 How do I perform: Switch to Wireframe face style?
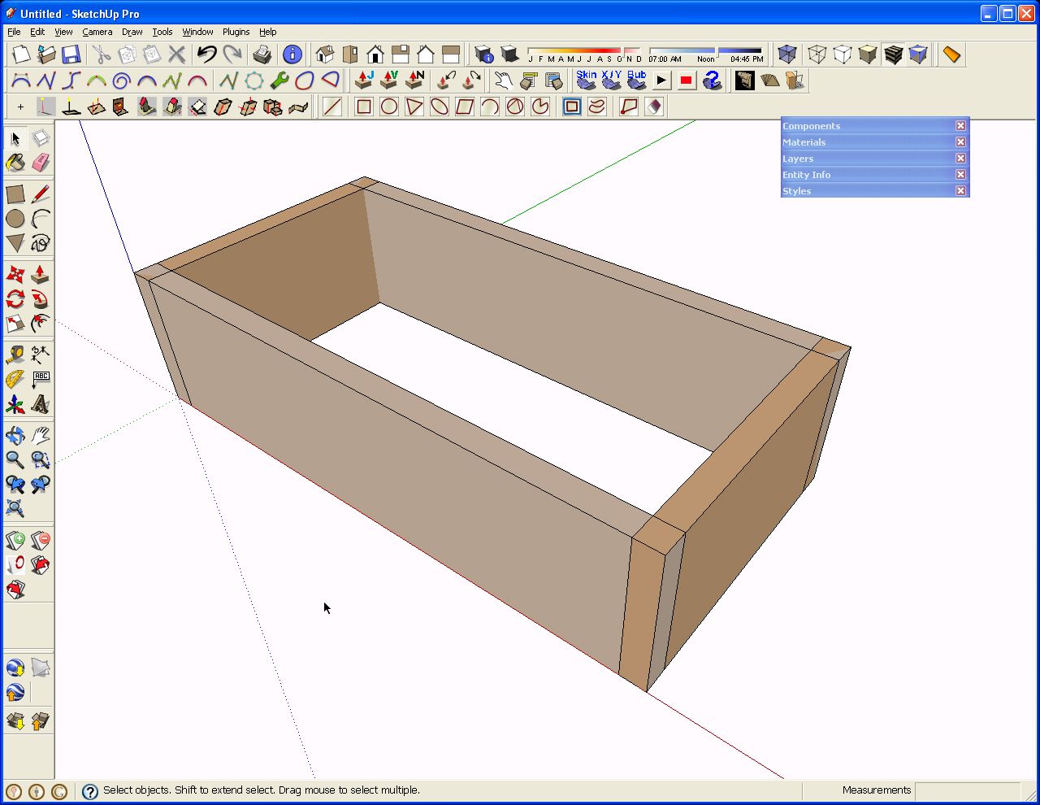click(817, 54)
